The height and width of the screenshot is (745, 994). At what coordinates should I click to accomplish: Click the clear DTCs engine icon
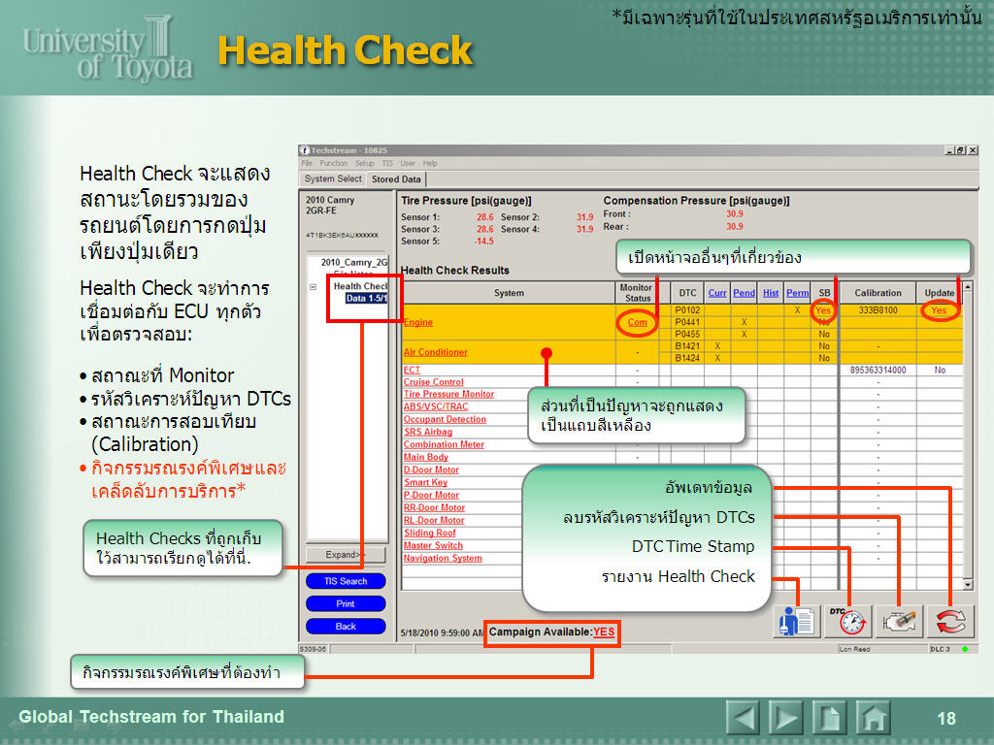900,622
